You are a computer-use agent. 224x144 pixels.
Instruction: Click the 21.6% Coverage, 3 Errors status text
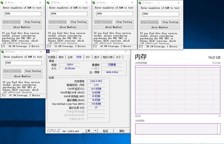[70, 46]
